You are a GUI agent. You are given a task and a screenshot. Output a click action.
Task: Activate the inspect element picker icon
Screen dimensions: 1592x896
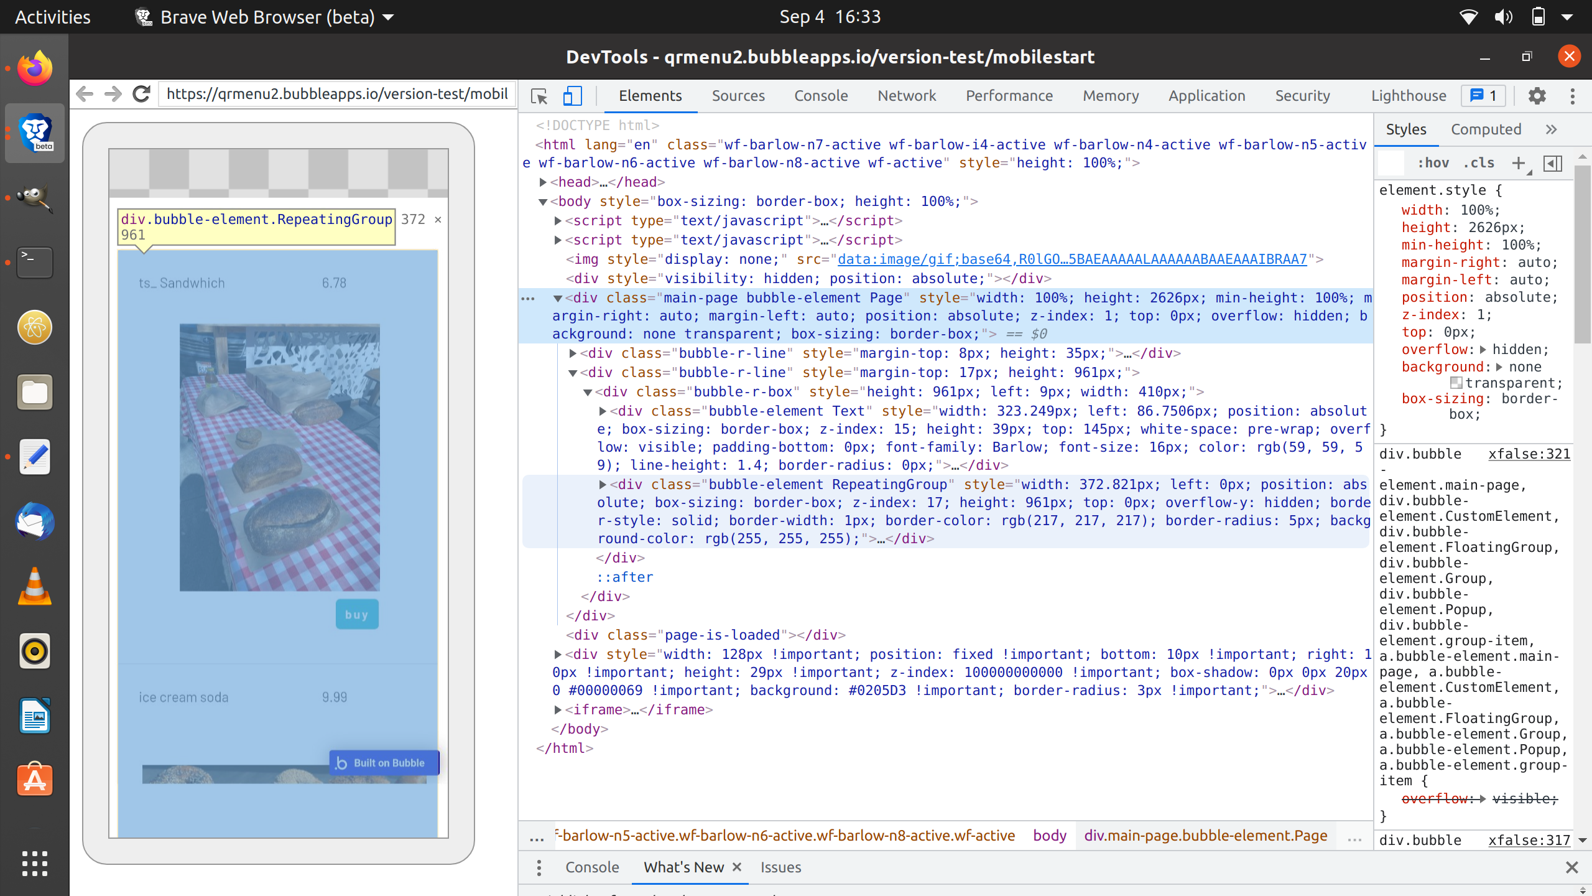tap(539, 96)
